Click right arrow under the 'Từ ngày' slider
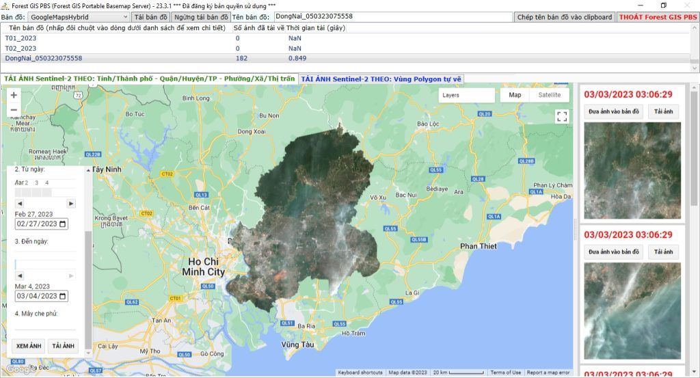Image resolution: width=700 pixels, height=378 pixels. 70,204
